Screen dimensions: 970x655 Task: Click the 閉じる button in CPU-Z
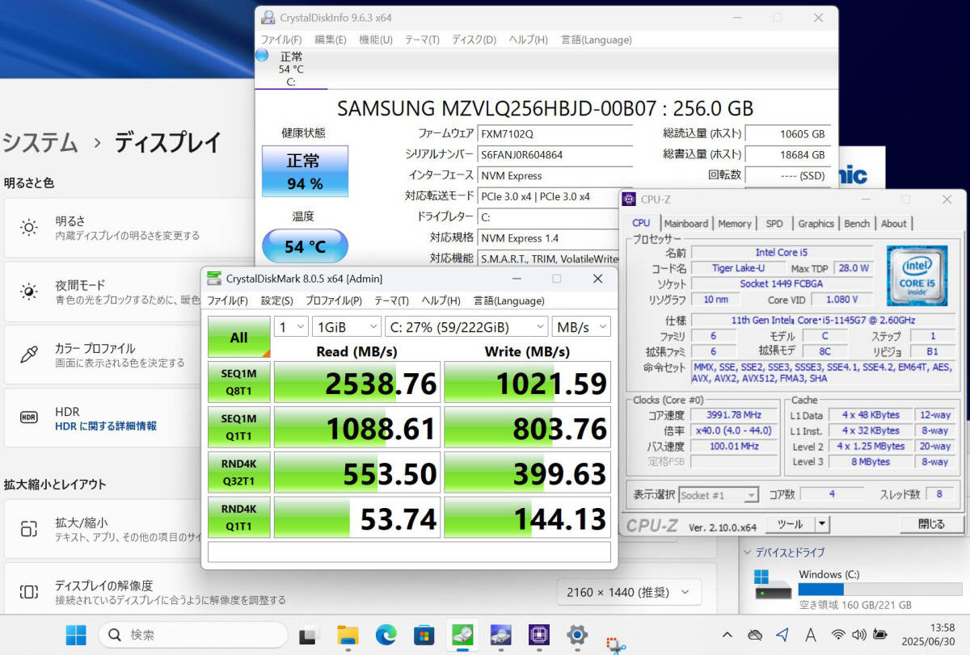coord(930,523)
